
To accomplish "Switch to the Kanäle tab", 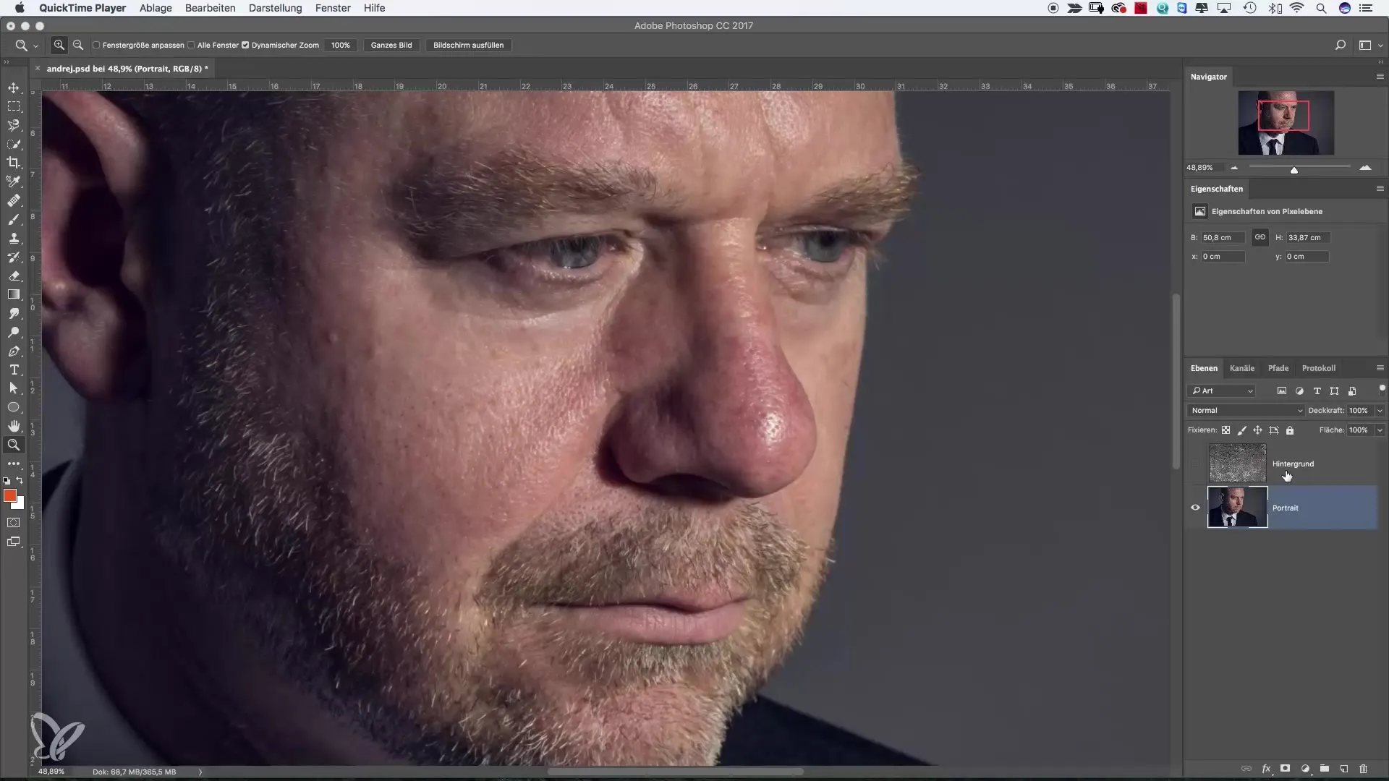I will pos(1242,368).
